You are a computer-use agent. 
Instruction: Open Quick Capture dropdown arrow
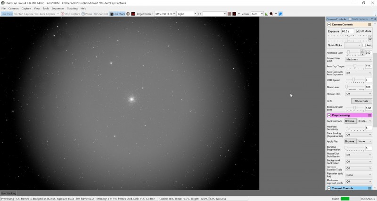pos(58,14)
